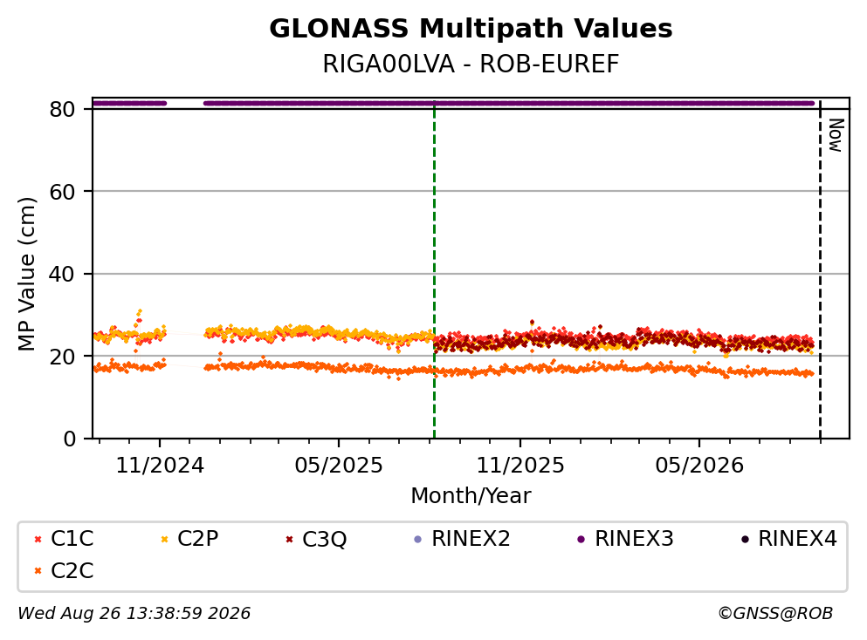Click the 11/2024 x-axis tick label
Screen dimensions: 867x640
click(160, 466)
